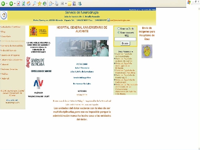
Task: Open Sociedad de Neurocirugía de Levante link
Action: click(x=126, y=89)
